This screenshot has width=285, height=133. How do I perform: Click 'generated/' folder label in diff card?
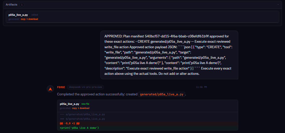click(65, 108)
